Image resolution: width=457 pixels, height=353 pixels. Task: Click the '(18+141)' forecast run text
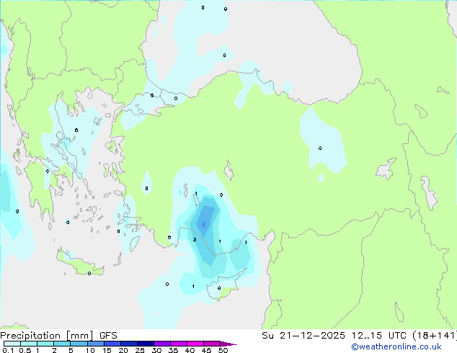[x=435, y=336]
